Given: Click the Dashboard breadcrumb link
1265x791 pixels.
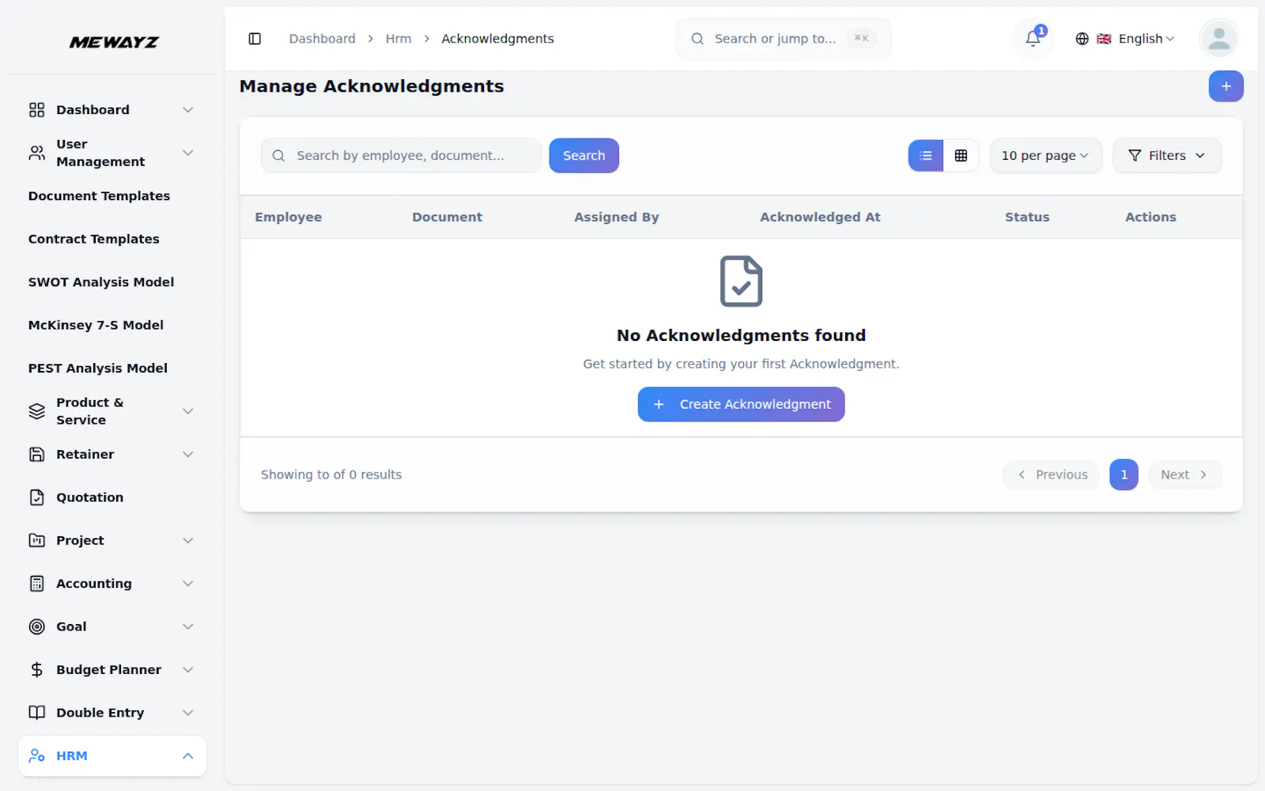Looking at the screenshot, I should pos(322,39).
